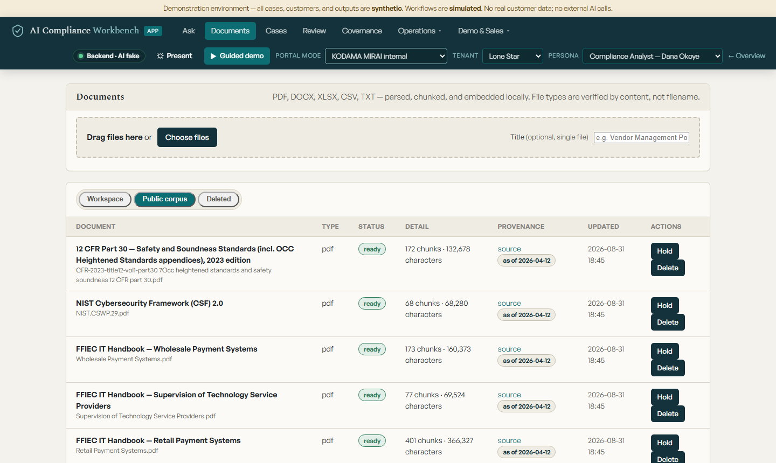
Task: Start the Guided demo
Action: pyautogui.click(x=237, y=56)
